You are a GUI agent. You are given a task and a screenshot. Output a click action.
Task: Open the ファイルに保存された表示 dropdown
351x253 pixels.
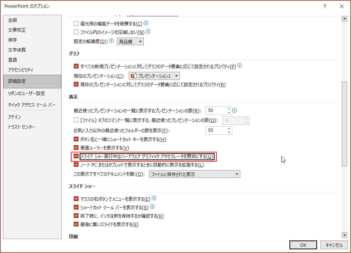237,174
